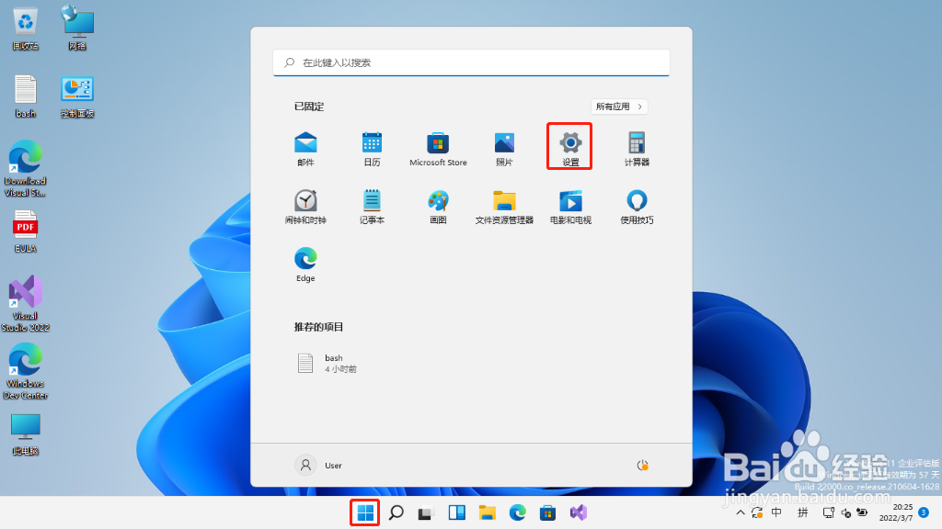Screen dimensions: 942x529
Task: Open Visual Studio from taskbar
Action: coord(578,512)
